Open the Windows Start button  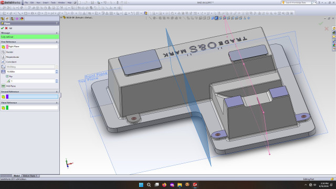point(141,185)
